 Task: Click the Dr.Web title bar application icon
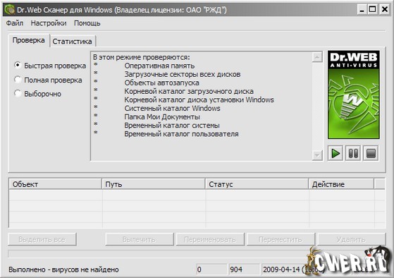[10, 10]
